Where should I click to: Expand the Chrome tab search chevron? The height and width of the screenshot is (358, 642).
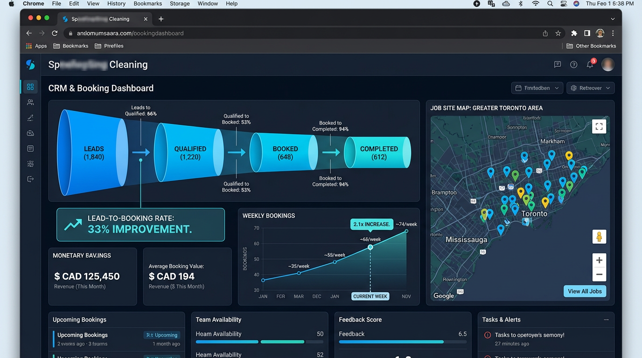click(613, 19)
